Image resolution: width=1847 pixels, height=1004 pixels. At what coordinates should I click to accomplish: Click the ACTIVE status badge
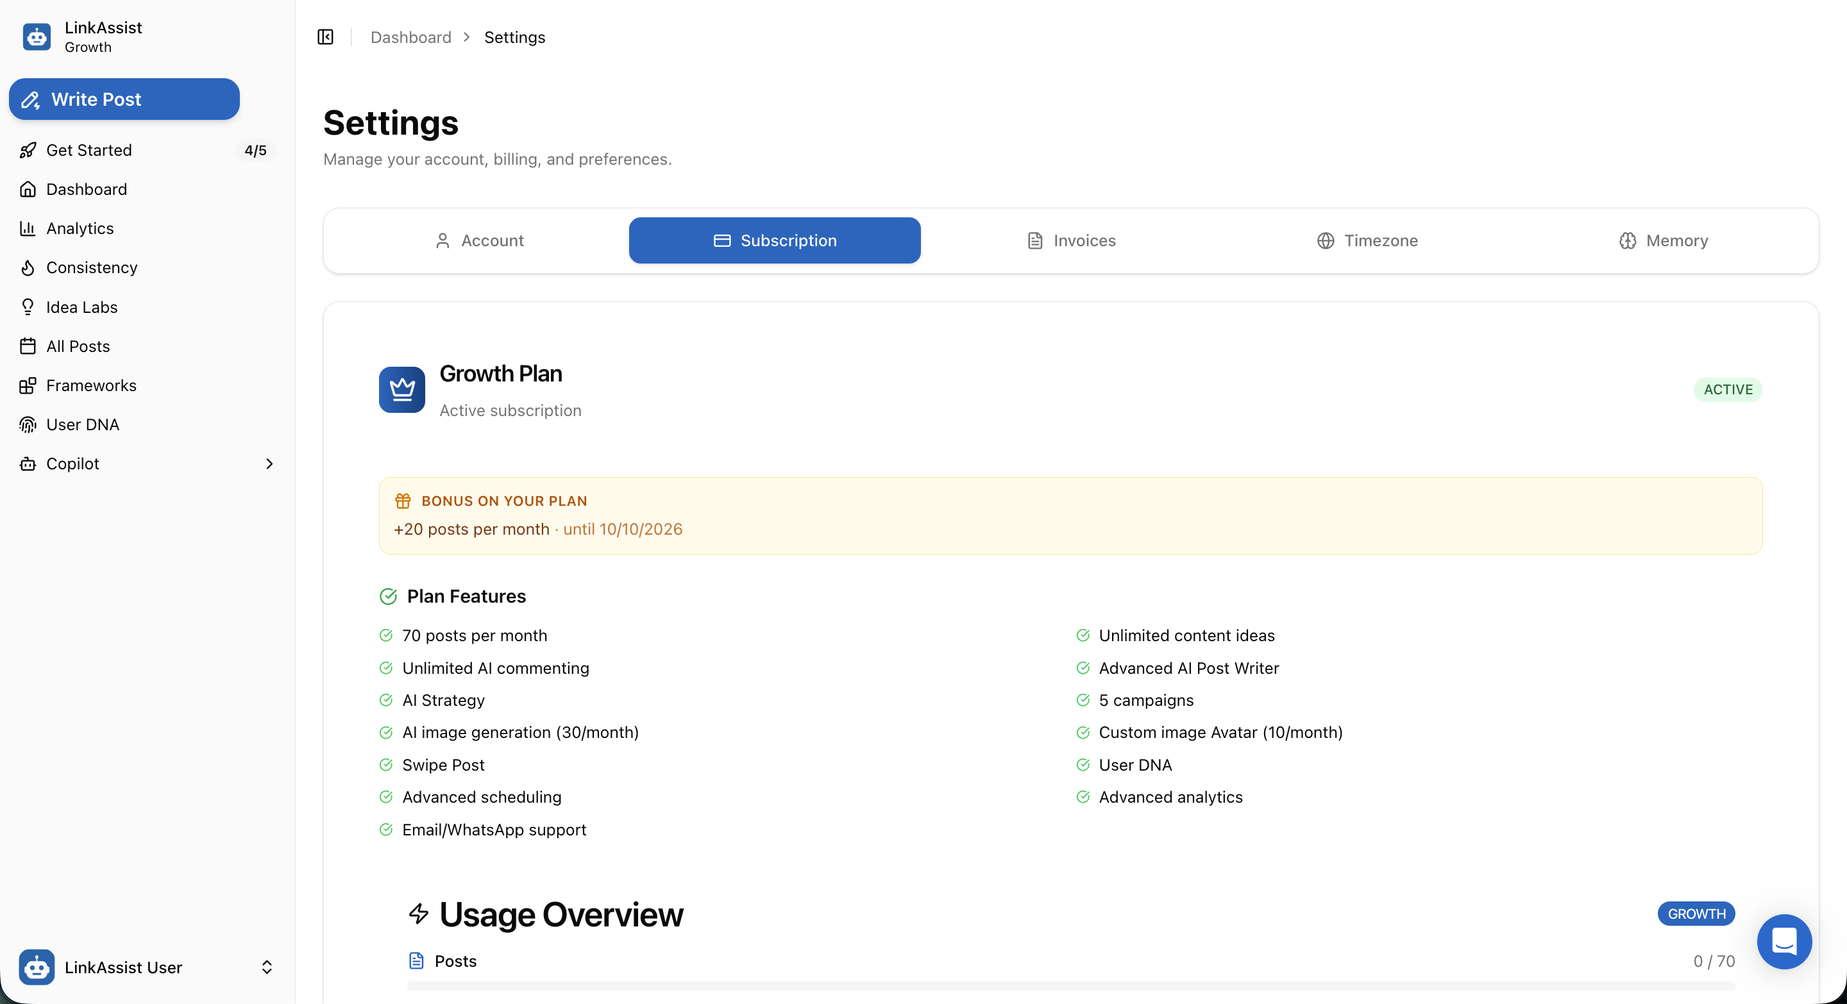[x=1728, y=389]
